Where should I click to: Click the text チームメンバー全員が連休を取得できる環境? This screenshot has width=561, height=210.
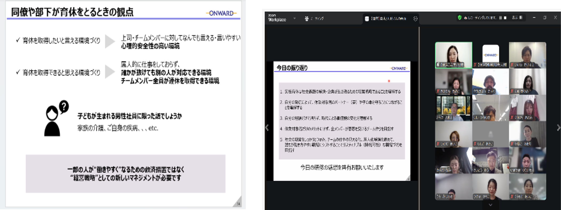point(170,81)
